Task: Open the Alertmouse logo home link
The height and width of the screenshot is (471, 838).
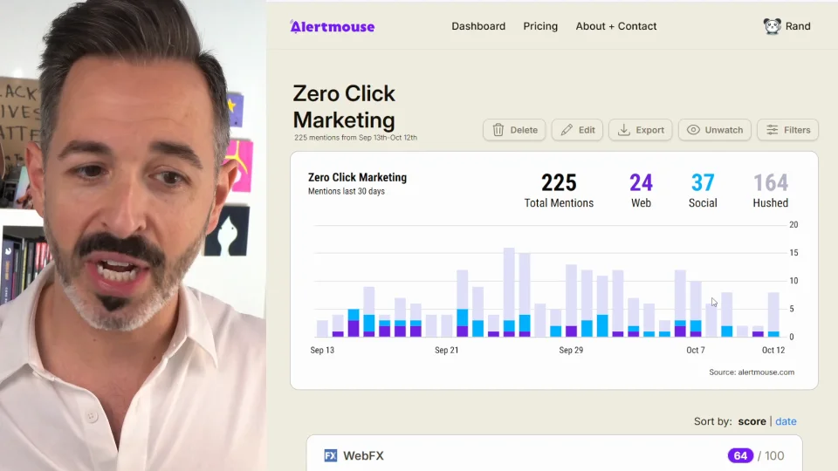Action: [x=332, y=26]
